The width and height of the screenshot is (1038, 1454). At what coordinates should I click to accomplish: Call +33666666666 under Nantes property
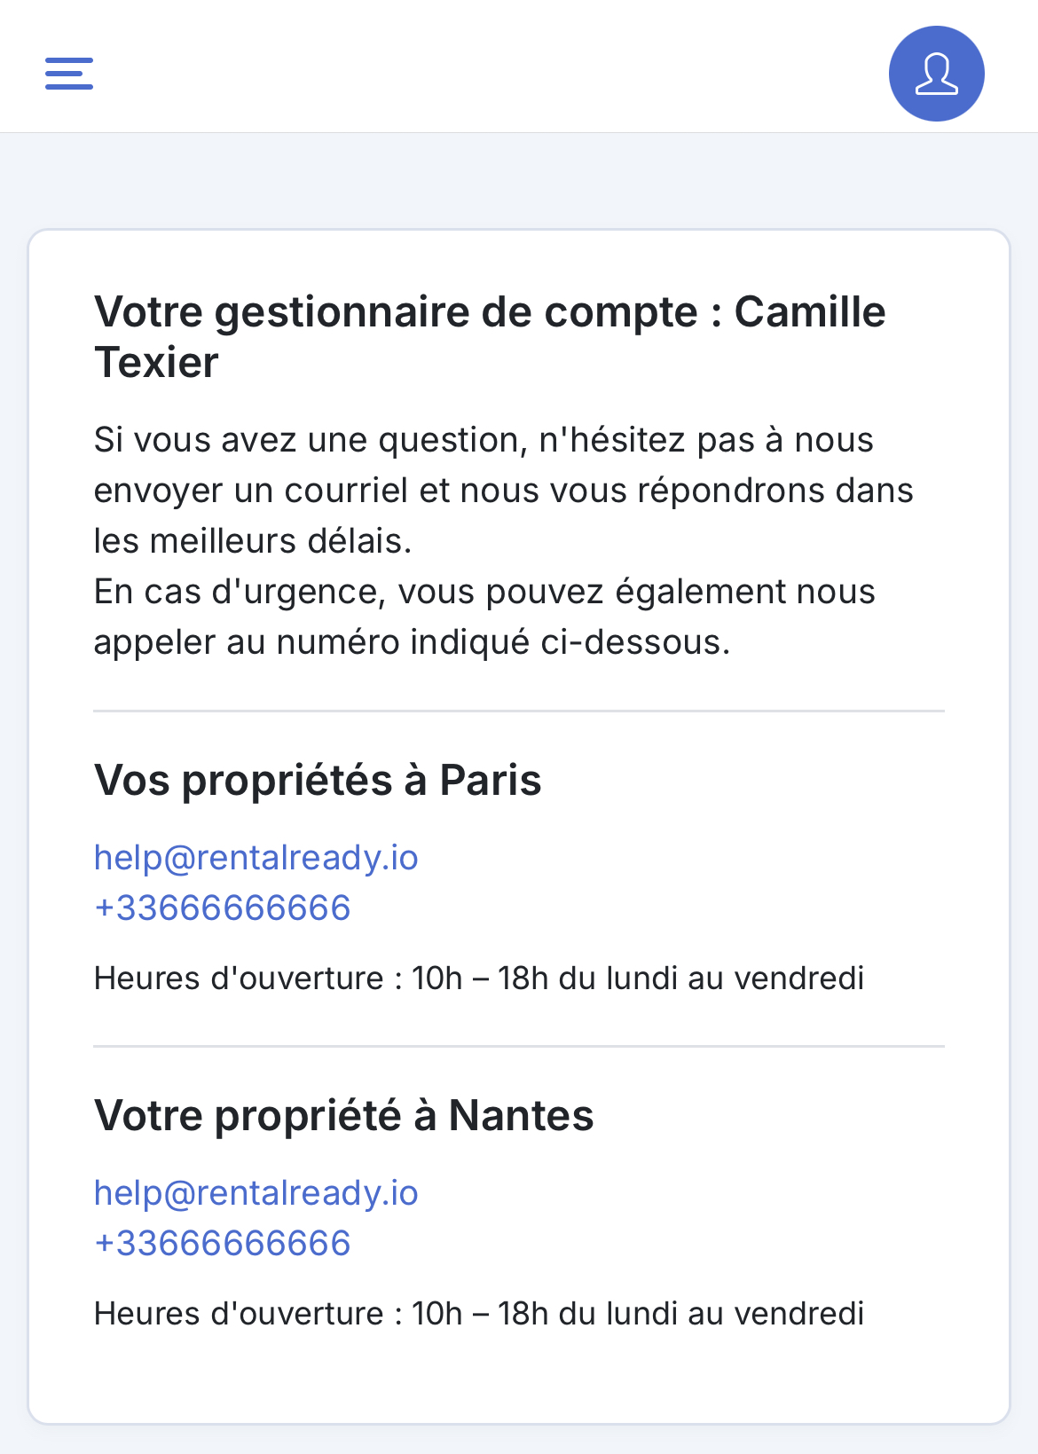(223, 1244)
